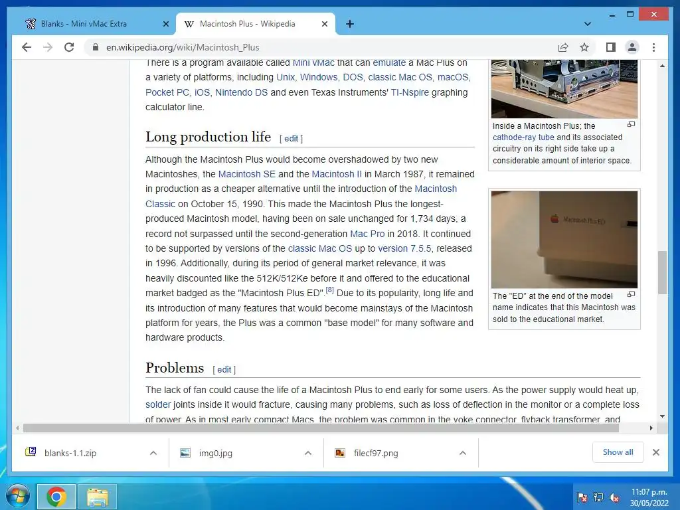This screenshot has width=680, height=510.
Task: Click the Chrome taskbar icon
Action: pos(56,497)
